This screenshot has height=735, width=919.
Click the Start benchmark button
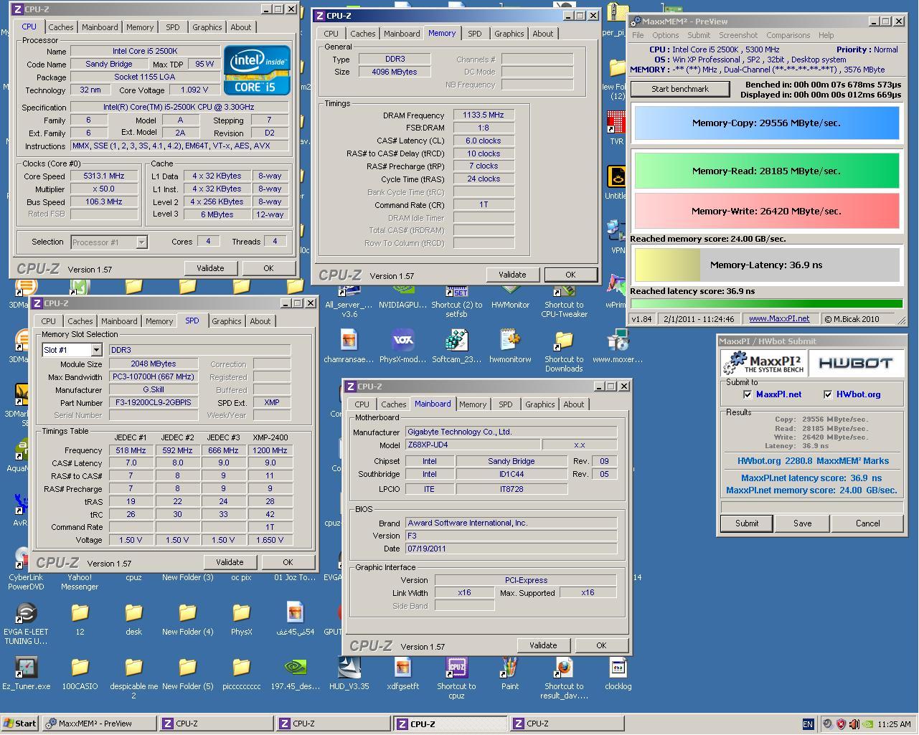click(680, 89)
